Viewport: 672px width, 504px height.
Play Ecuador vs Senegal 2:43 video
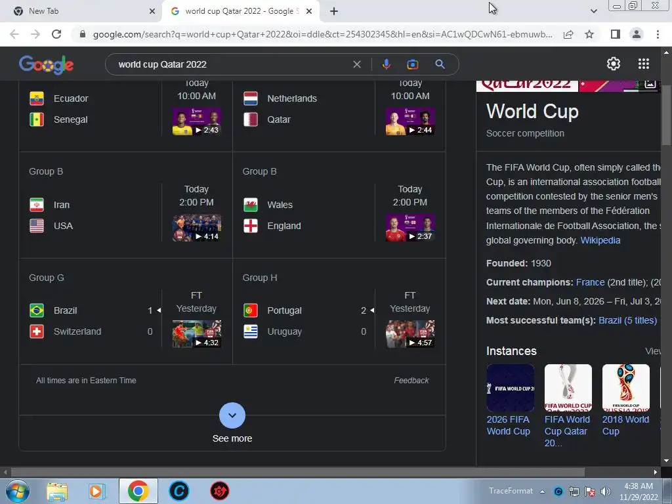click(197, 121)
